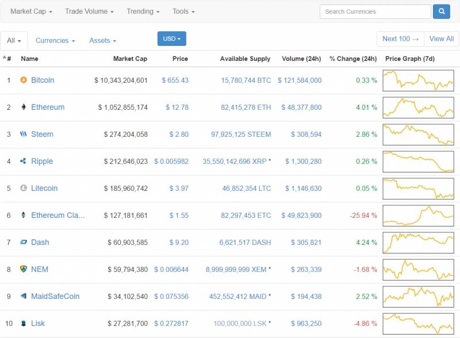Open the NEM currency link
The width and height of the screenshot is (460, 338).
(40, 269)
